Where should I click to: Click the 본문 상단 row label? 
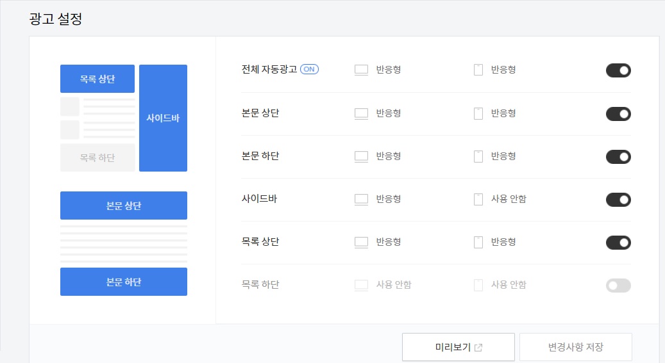(x=260, y=113)
